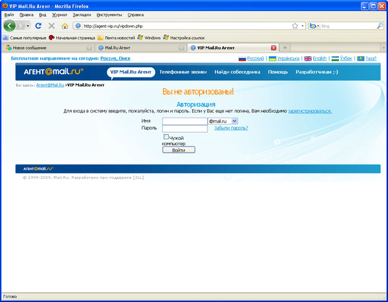
Task: Click inside the Bing search field
Action: 348,26
